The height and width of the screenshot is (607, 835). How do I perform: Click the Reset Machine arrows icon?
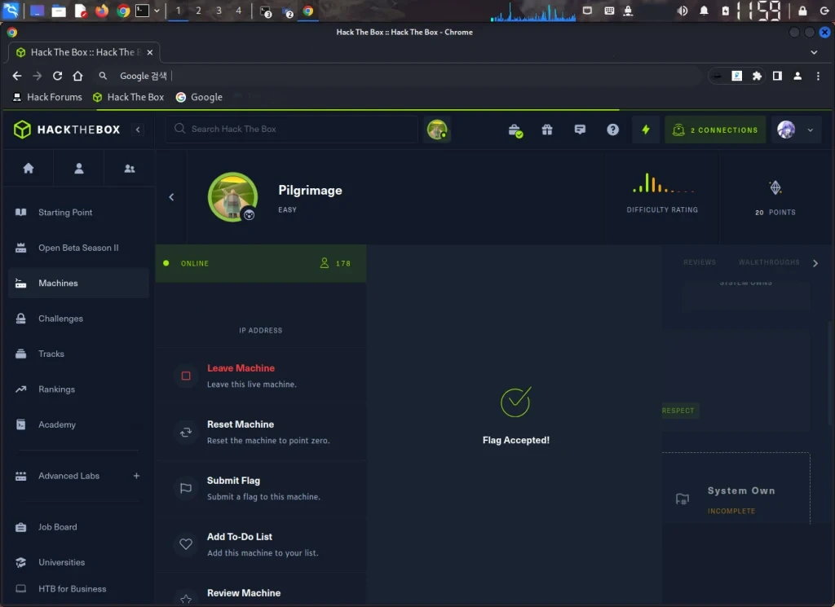[x=186, y=432]
